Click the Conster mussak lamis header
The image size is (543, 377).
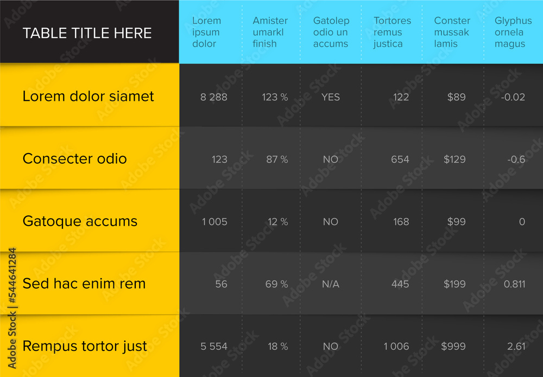coord(452,32)
